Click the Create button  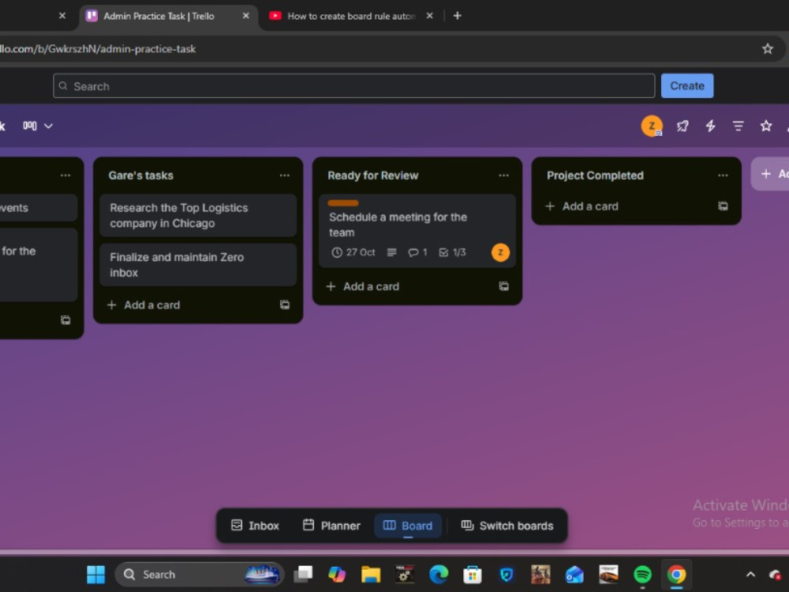point(687,86)
